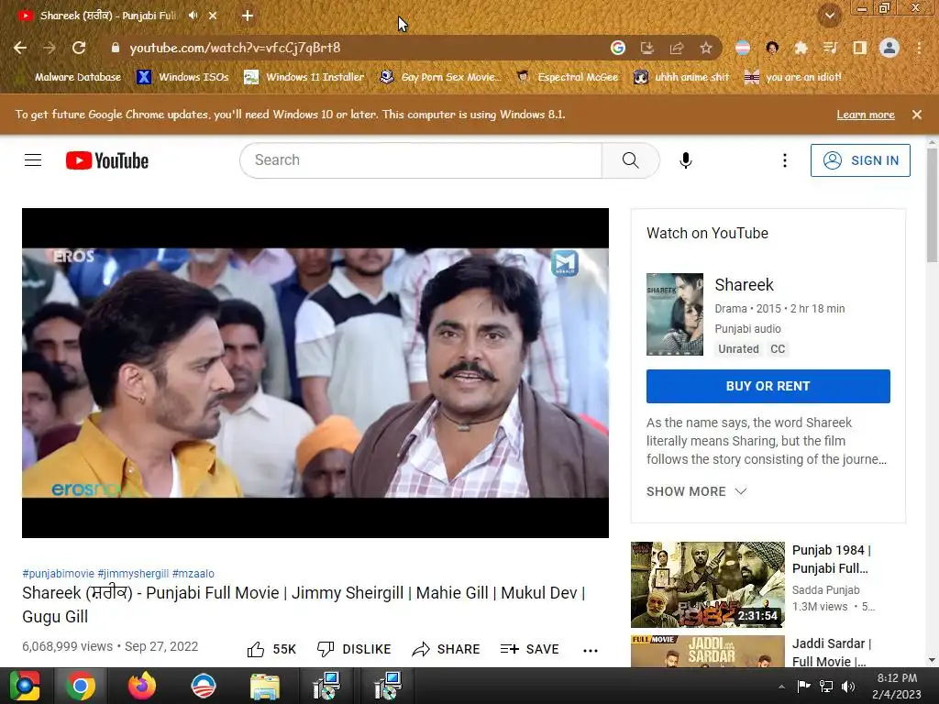
Task: Show hidden system tray icons
Action: coord(781,687)
